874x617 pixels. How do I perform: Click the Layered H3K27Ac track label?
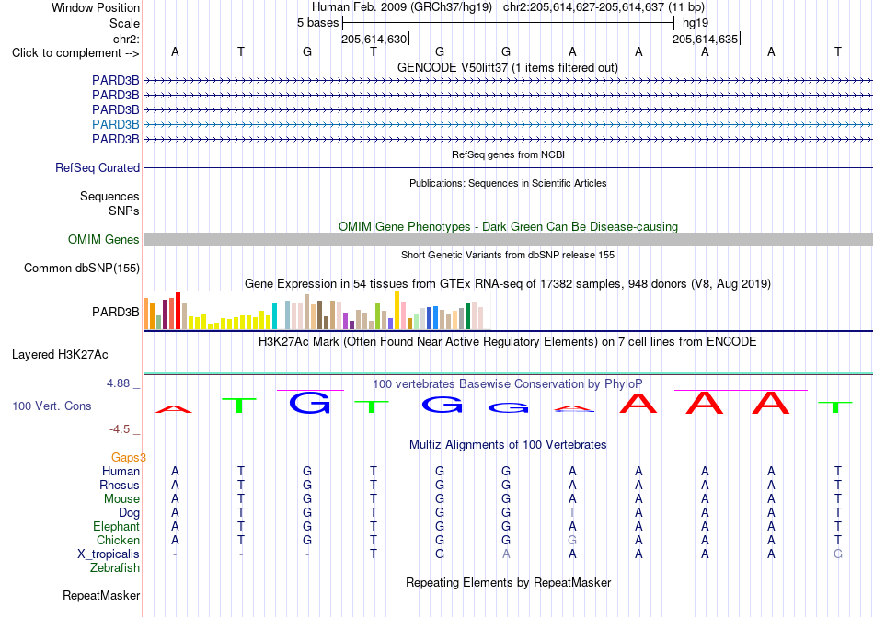click(x=60, y=355)
